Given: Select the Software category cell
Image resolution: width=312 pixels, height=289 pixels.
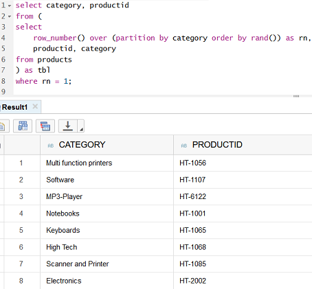Looking at the screenshot, I should point(107,180).
